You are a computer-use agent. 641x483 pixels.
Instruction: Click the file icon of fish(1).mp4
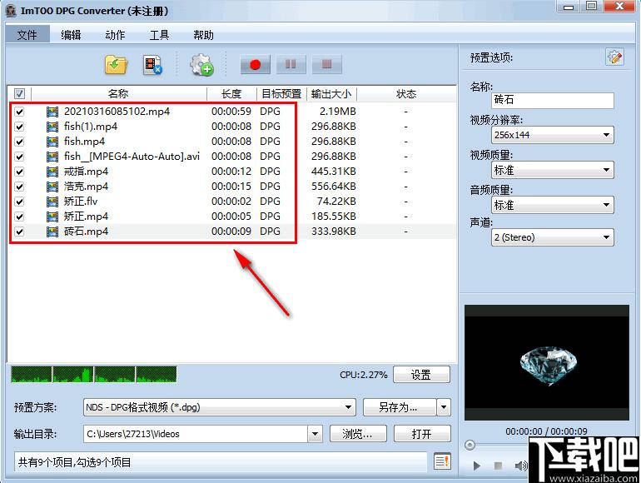click(x=52, y=127)
